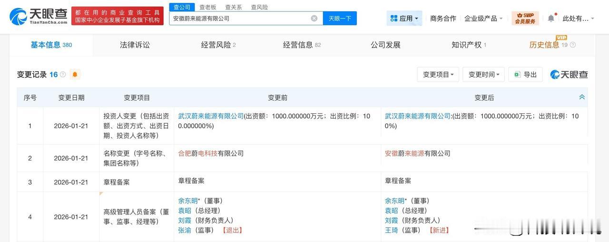609x242 pixels.
Task: Click the Excel icon on 导出 button
Action: pyautogui.click(x=517, y=74)
